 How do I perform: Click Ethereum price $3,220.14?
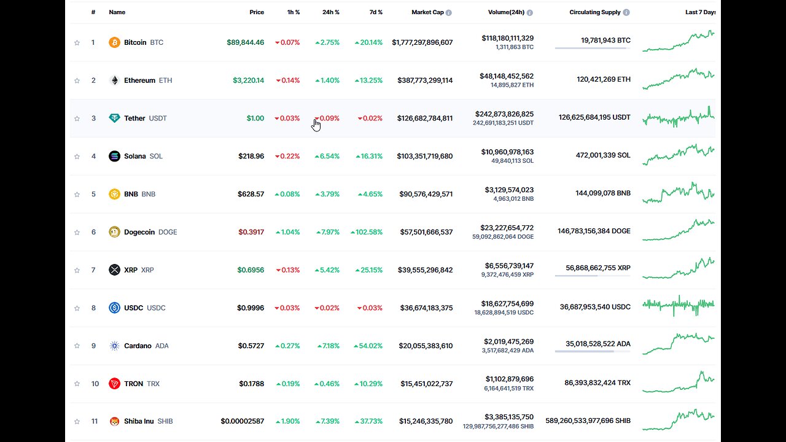pyautogui.click(x=249, y=80)
